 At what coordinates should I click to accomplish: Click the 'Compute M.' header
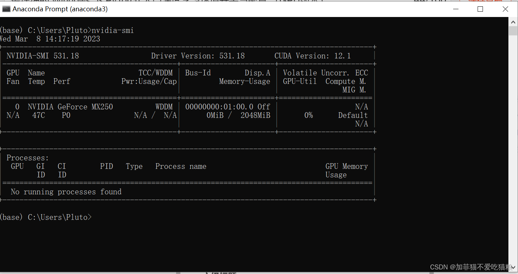pos(346,81)
